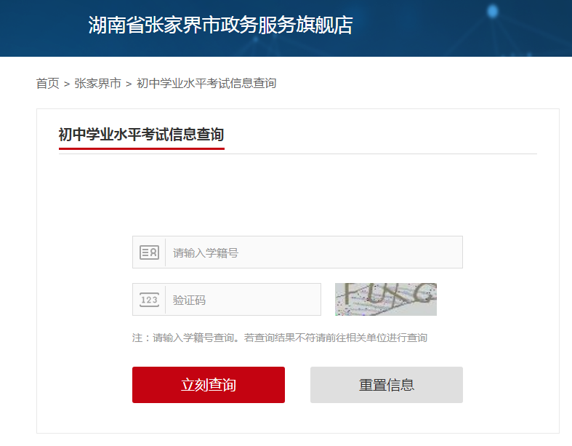Click the 湖南省张家界市政务服务旗舰店 header title
The width and height of the screenshot is (572, 446).
pos(220,25)
